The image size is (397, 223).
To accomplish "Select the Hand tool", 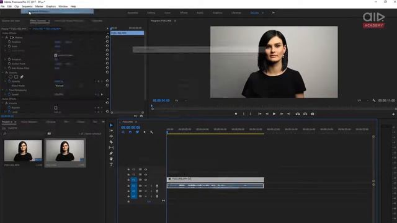I will (x=111, y=159).
